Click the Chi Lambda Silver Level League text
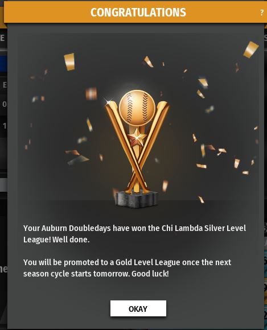 point(204,228)
